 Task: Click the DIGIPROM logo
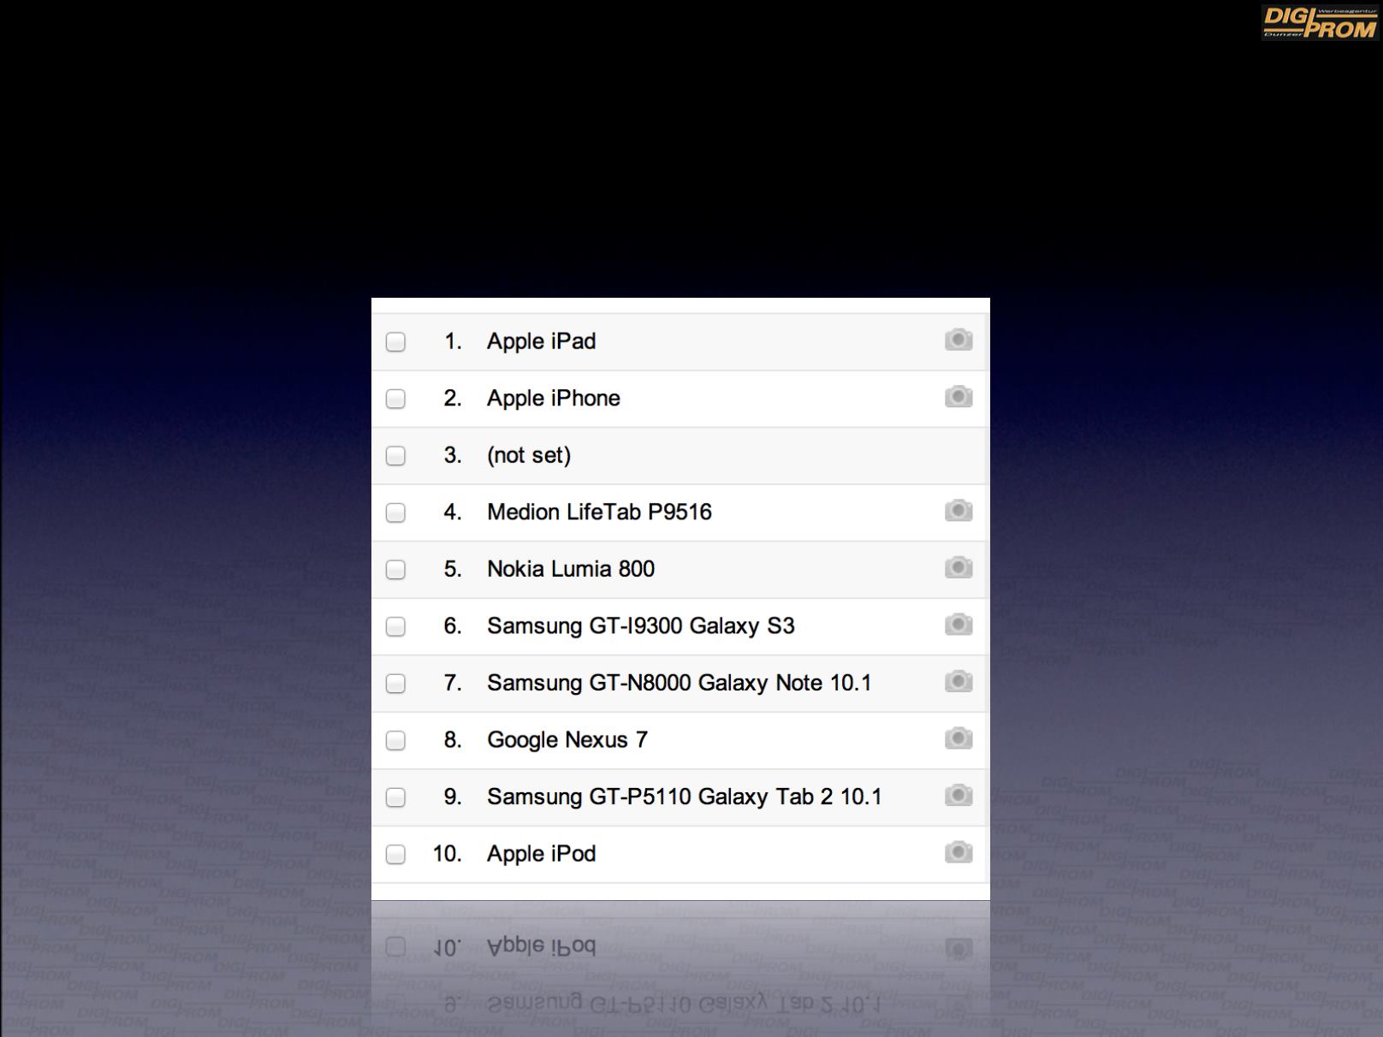[x=1319, y=22]
